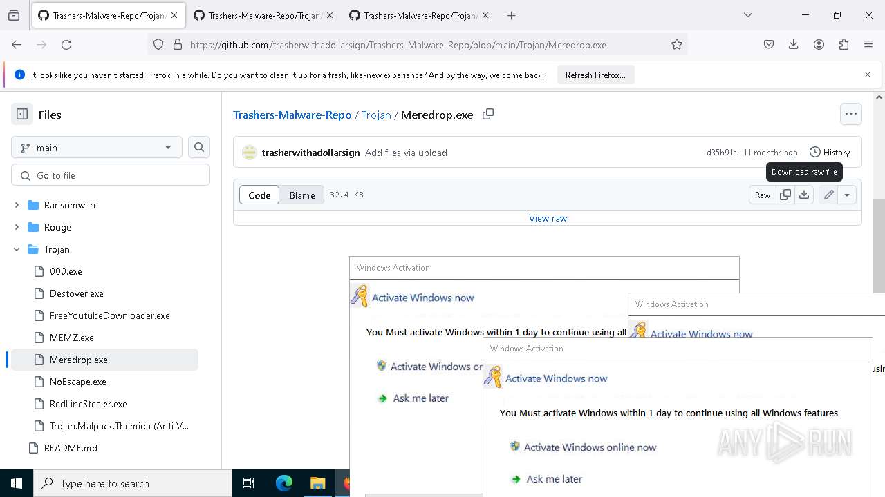Switch to Blame view
The height and width of the screenshot is (497, 885).
(302, 195)
